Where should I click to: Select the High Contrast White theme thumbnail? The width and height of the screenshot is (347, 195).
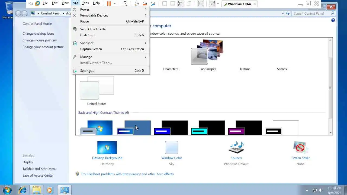click(282, 128)
